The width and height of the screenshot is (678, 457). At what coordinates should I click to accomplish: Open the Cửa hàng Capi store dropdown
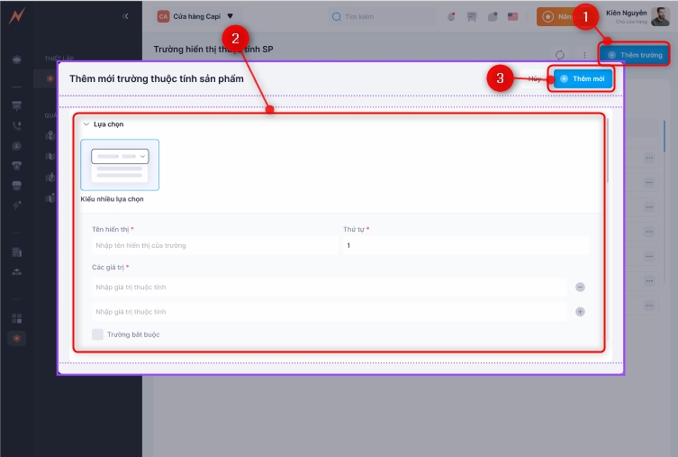point(195,16)
